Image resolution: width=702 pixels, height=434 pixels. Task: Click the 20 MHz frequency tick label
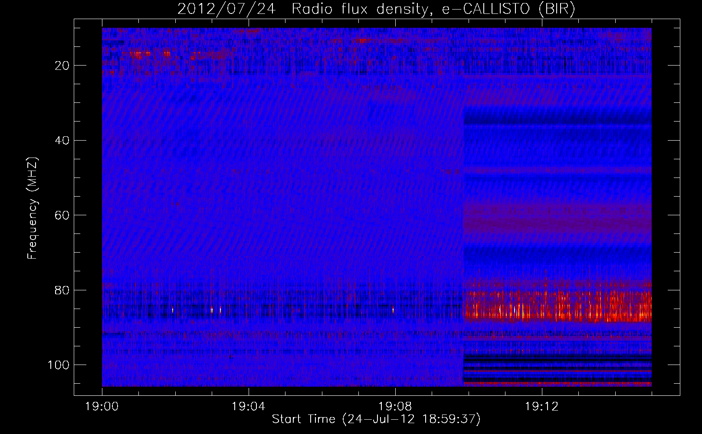(62, 66)
